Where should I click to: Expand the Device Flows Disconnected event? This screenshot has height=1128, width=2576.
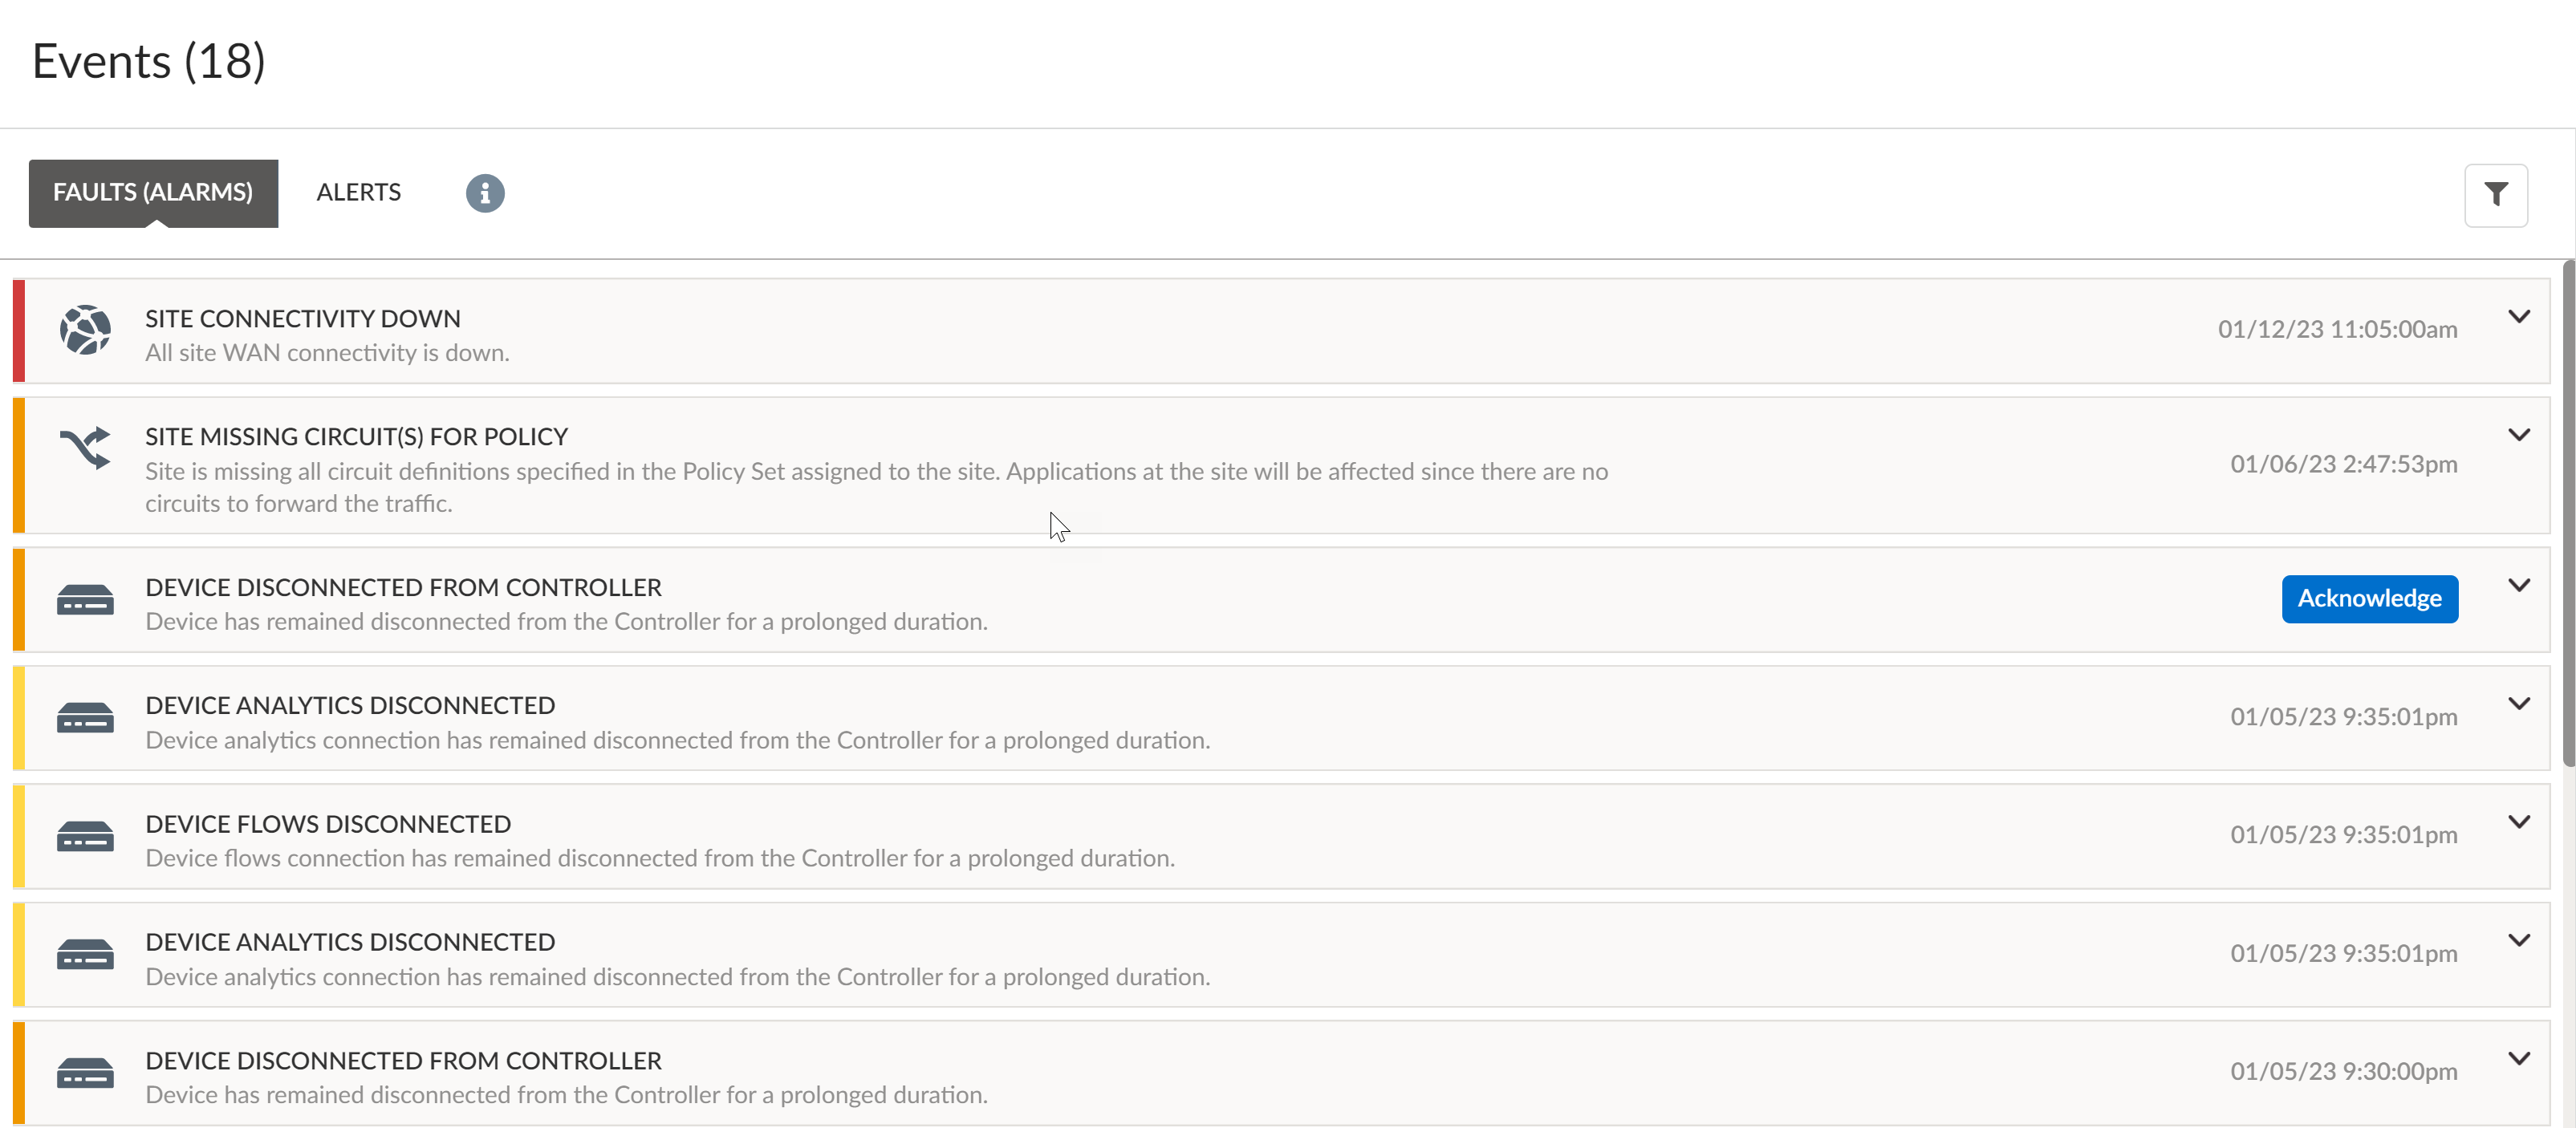point(2519,822)
